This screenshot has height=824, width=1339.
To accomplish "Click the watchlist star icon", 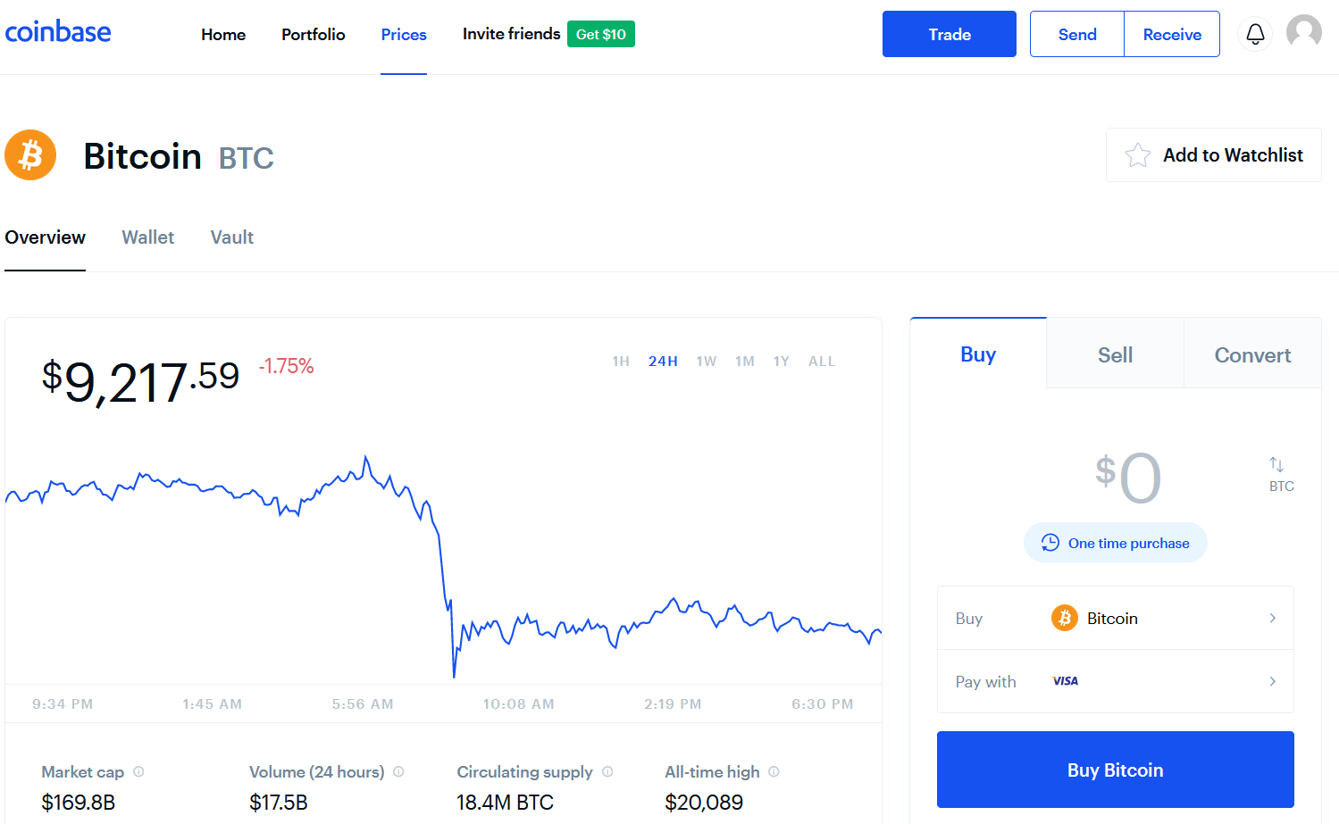I will pos(1137,155).
